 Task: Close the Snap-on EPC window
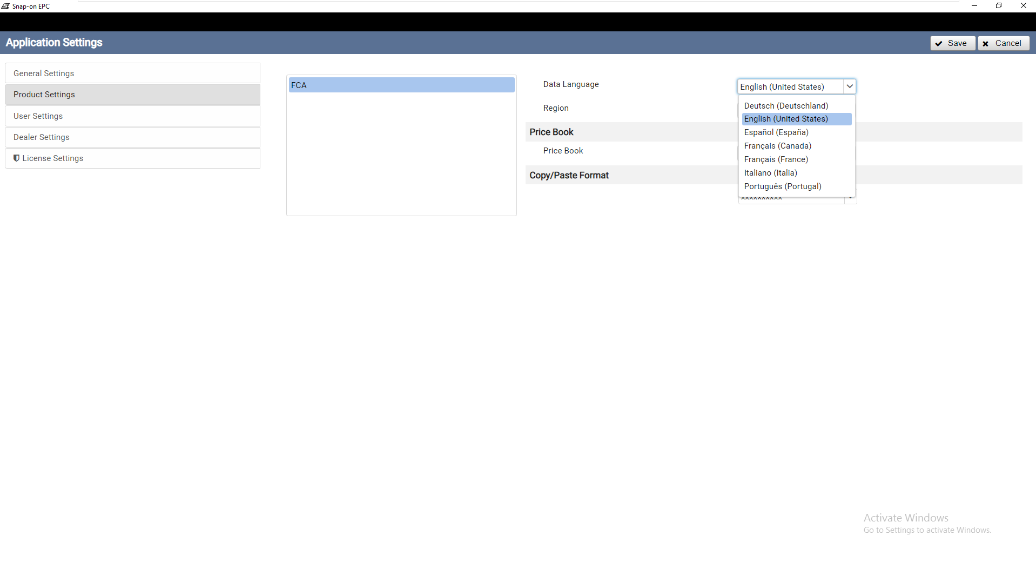click(1024, 6)
